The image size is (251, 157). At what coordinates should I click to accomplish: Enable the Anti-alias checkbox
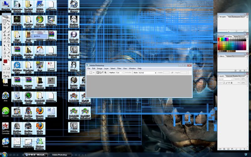tap(124, 73)
